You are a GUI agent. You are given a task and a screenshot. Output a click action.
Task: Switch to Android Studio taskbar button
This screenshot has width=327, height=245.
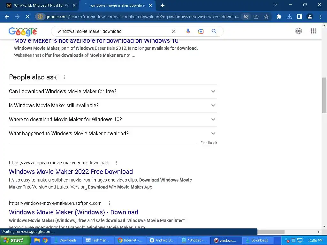point(162,241)
